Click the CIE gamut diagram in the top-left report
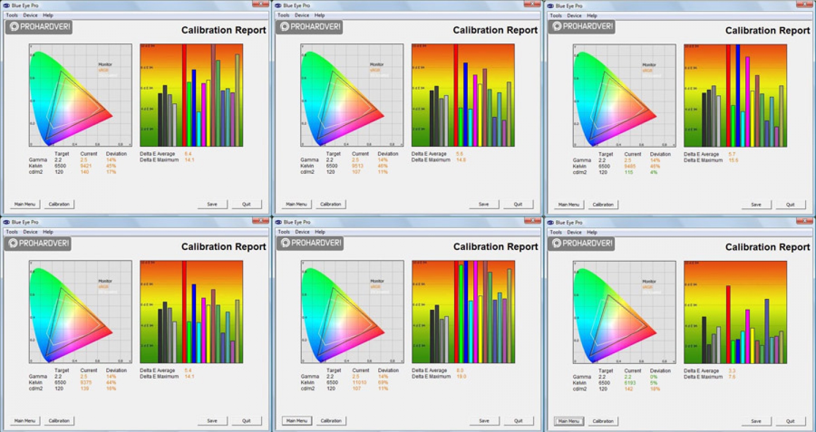Screen dimensions: 816x432 (x=81, y=95)
